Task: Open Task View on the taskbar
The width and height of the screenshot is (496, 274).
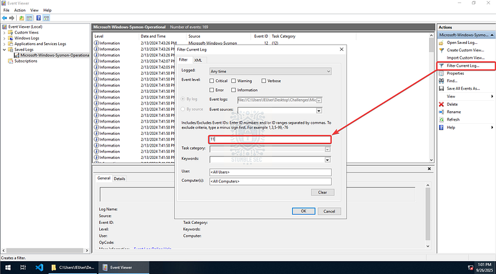Action: click(x=23, y=267)
